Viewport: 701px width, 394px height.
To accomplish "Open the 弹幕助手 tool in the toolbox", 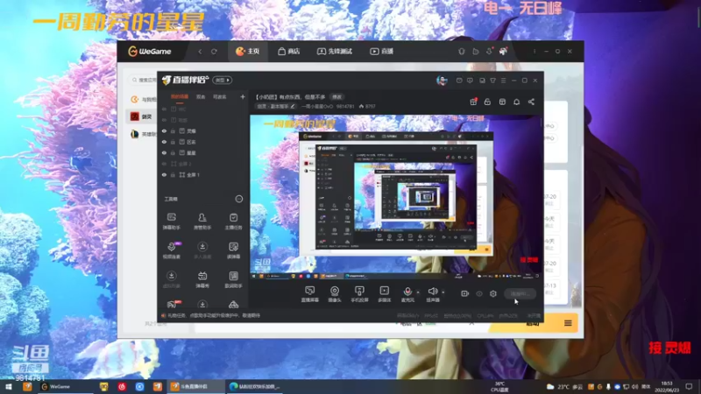I will (171, 222).
